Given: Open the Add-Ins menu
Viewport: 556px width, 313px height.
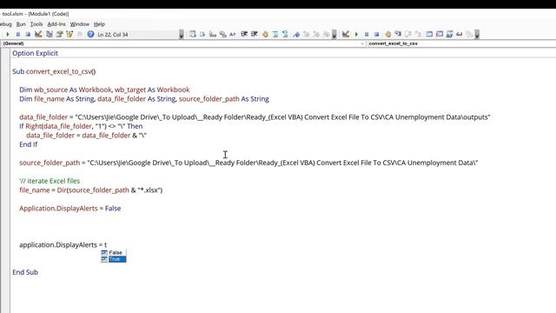Looking at the screenshot, I should [x=56, y=24].
